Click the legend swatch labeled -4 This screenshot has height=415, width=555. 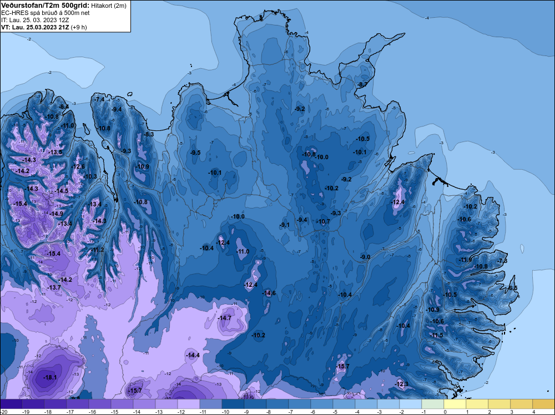point(366,404)
